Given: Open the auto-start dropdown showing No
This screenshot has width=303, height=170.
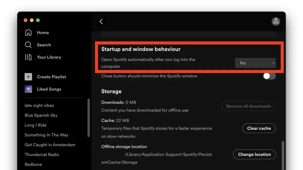Looking at the screenshot, I should coord(255,63).
